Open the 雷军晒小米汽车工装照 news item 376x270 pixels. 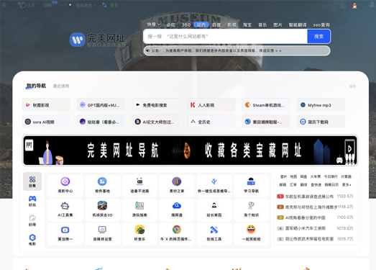pyautogui.click(x=315, y=228)
